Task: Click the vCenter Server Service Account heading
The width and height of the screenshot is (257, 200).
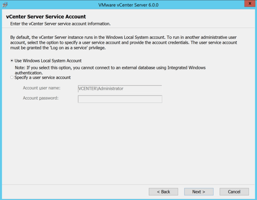Action: tap(46, 17)
